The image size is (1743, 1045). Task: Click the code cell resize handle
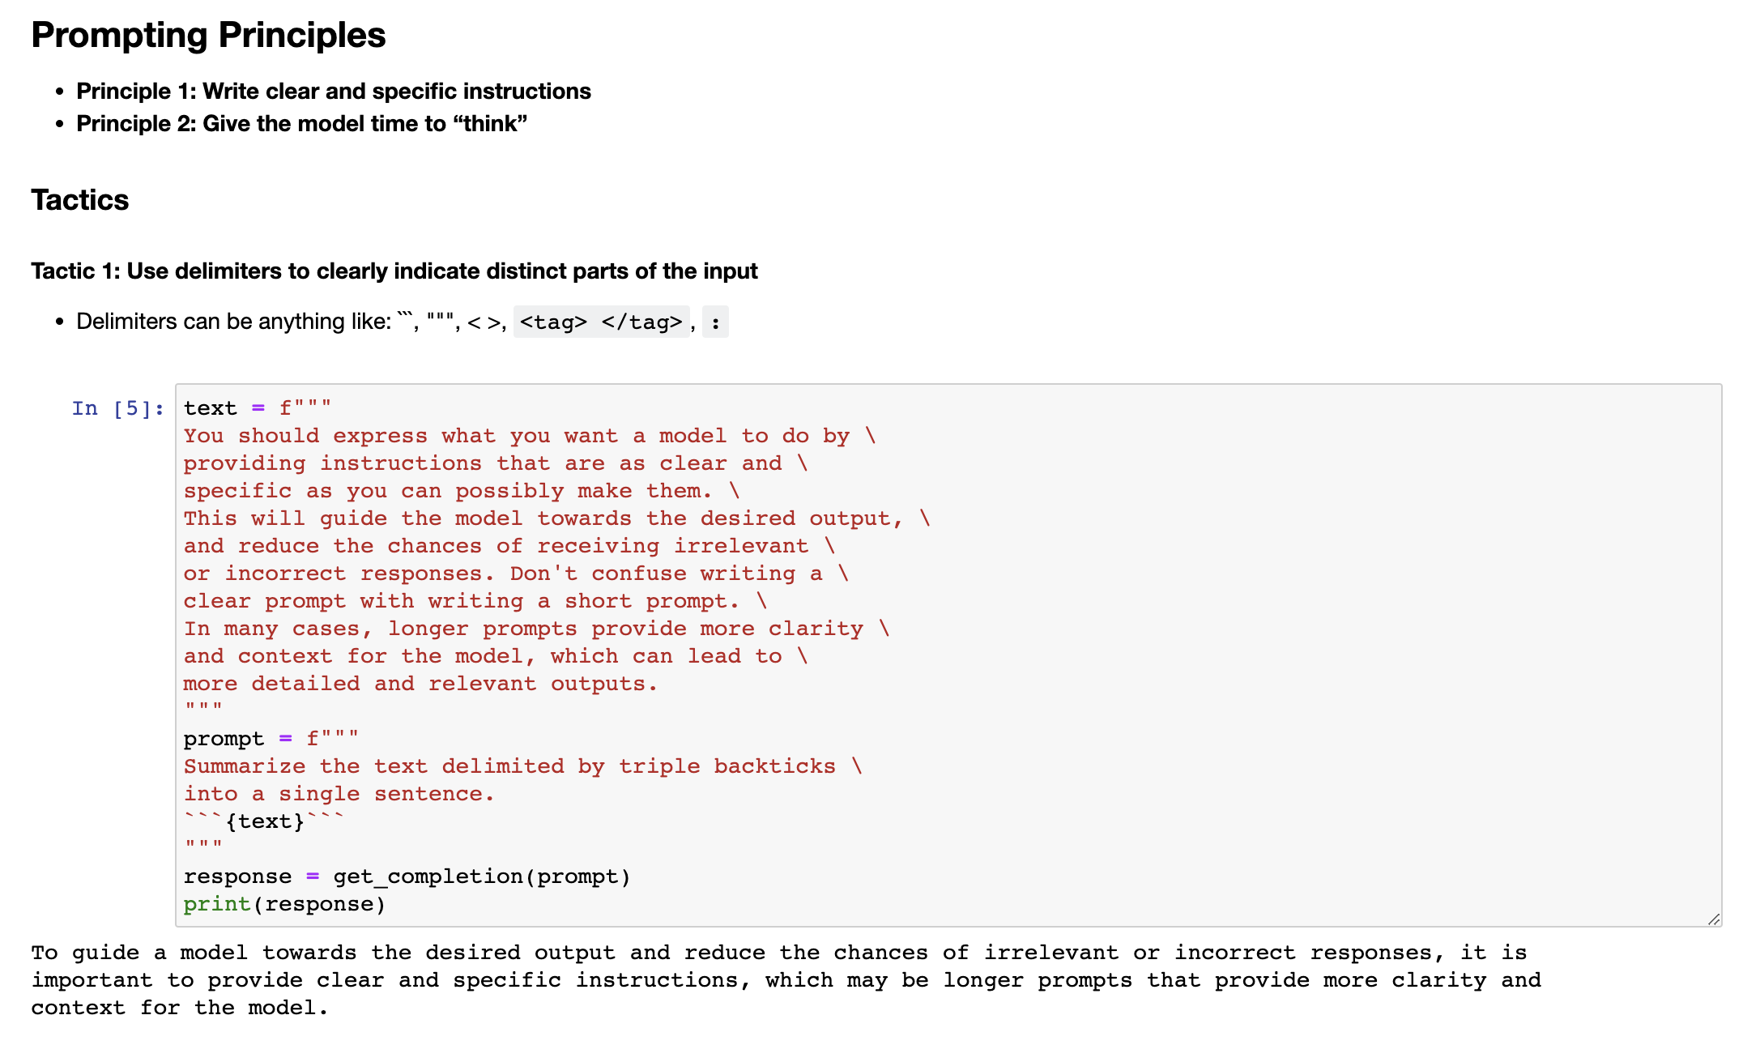(x=1713, y=919)
